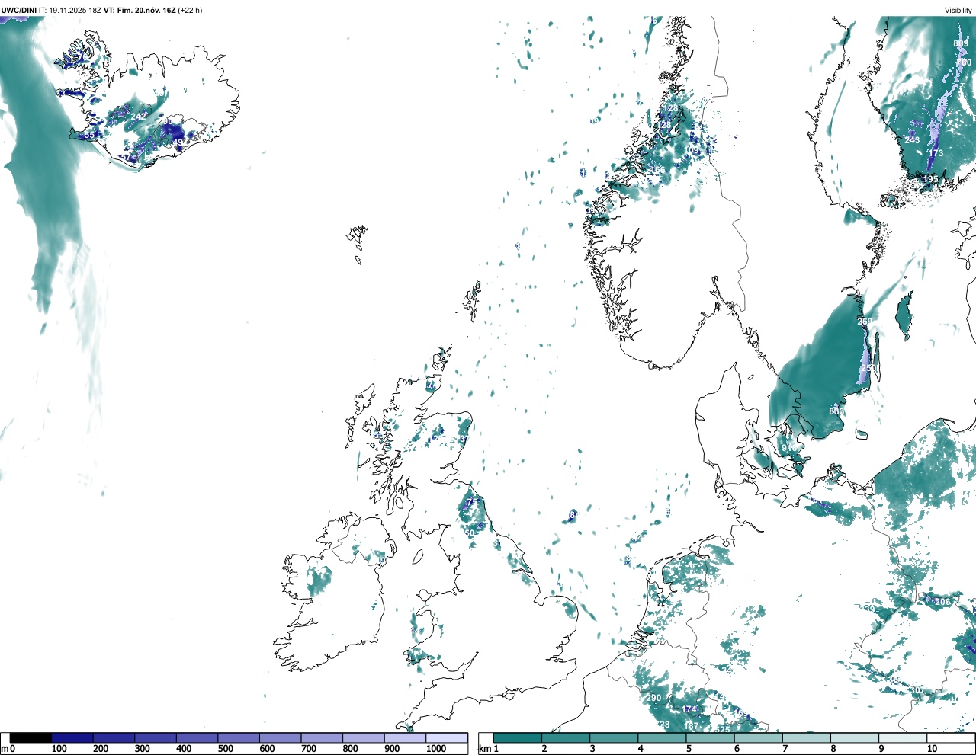Click the '290' value over northern France
This screenshot has height=755, width=976.
click(653, 698)
